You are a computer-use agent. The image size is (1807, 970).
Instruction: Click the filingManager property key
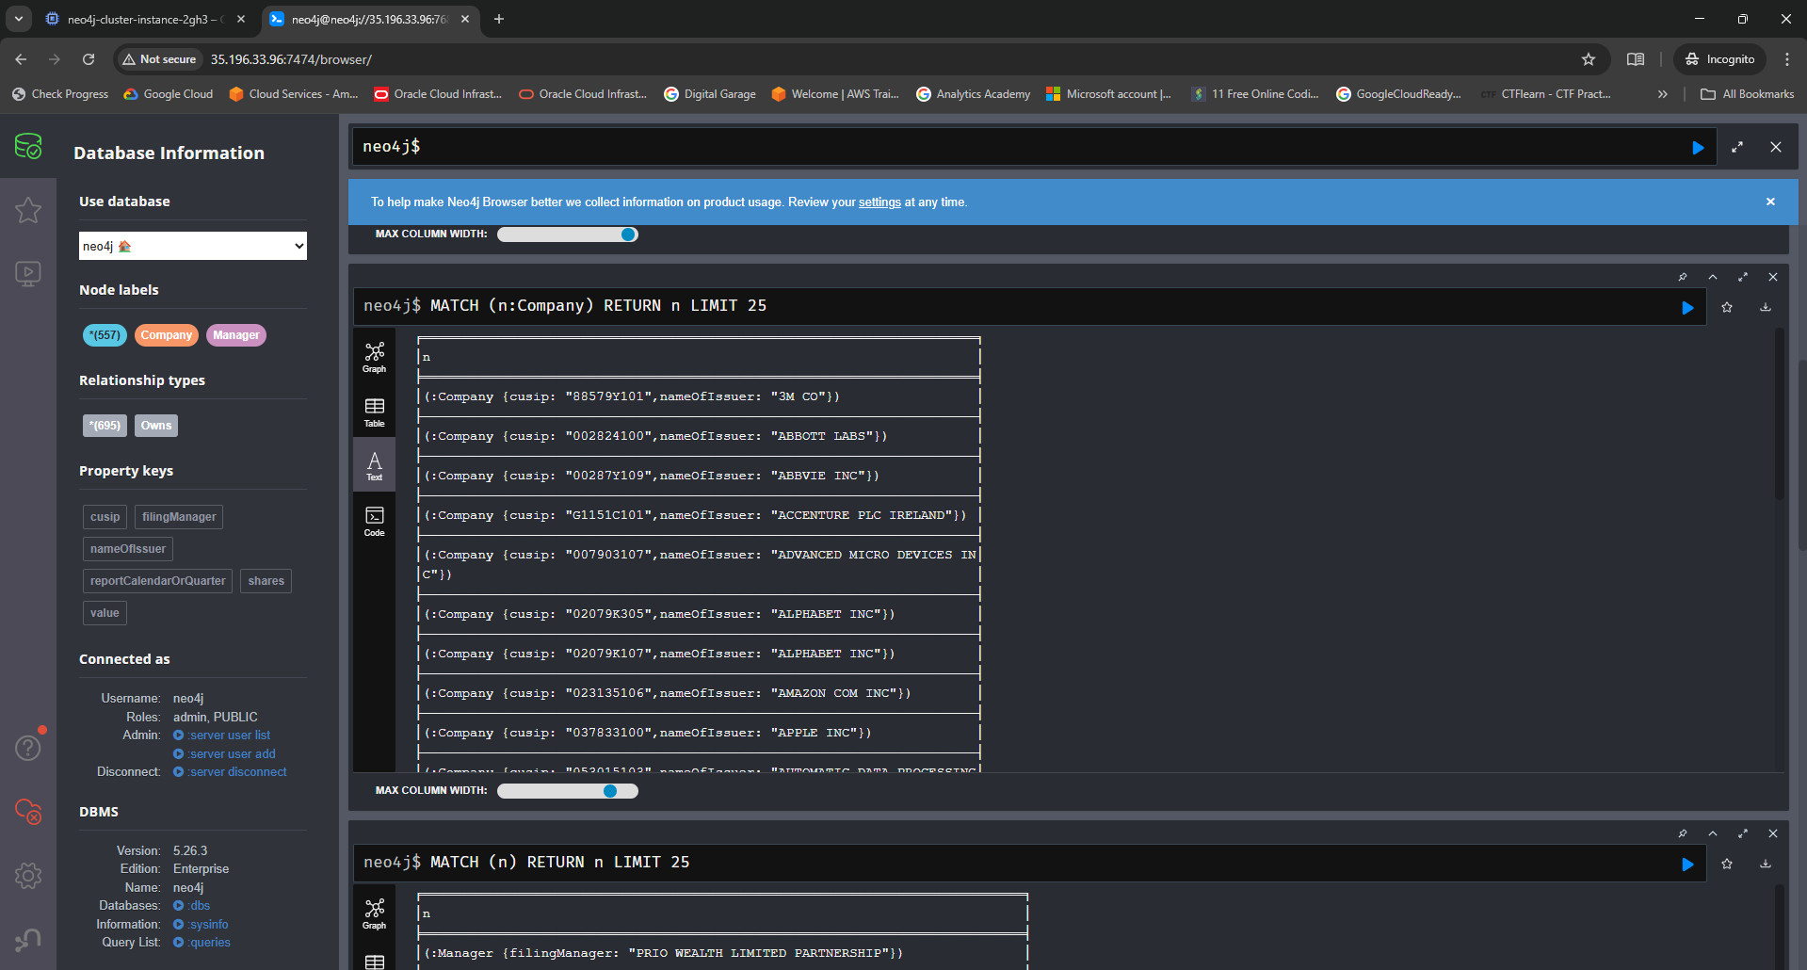pos(179,517)
